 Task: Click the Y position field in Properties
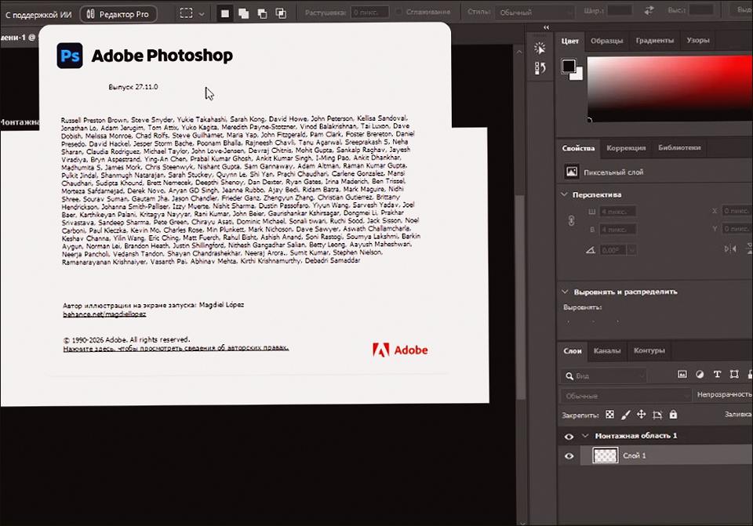point(737,228)
